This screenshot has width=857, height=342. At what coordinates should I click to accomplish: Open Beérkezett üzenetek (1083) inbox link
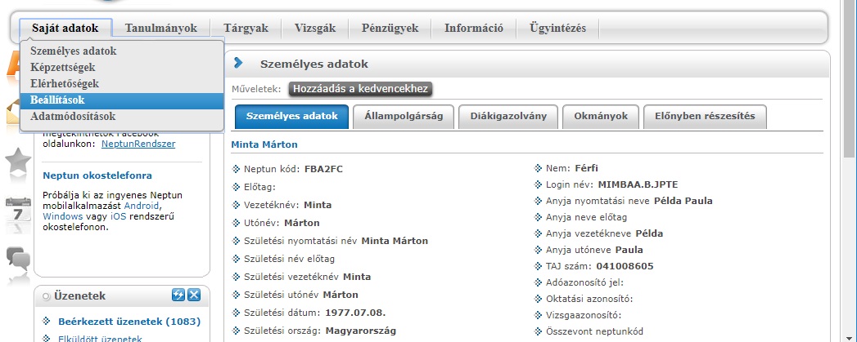(123, 322)
